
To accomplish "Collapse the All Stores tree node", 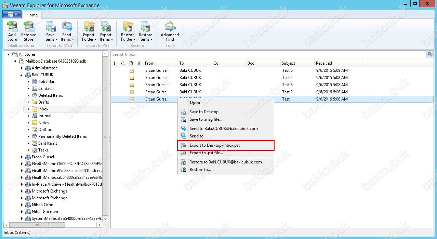I will 9,54.
